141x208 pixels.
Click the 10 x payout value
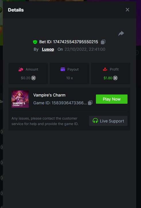click(x=69, y=78)
